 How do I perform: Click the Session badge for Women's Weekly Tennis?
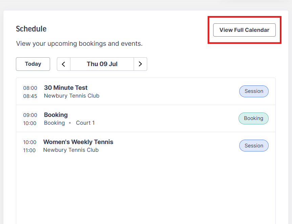tap(254, 145)
